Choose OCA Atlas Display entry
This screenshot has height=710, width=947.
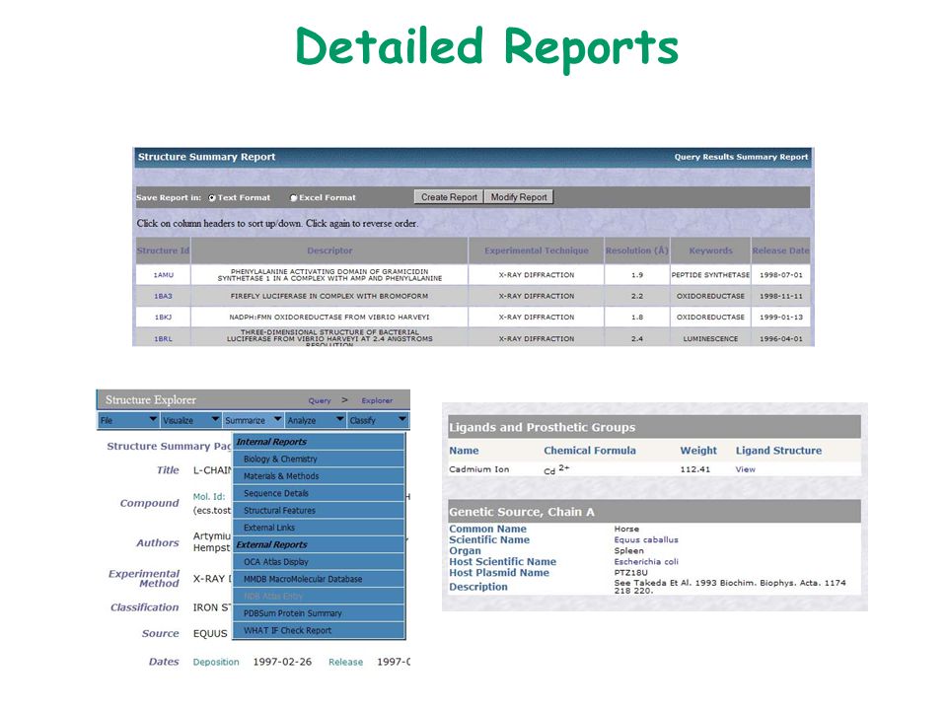pyautogui.click(x=319, y=562)
